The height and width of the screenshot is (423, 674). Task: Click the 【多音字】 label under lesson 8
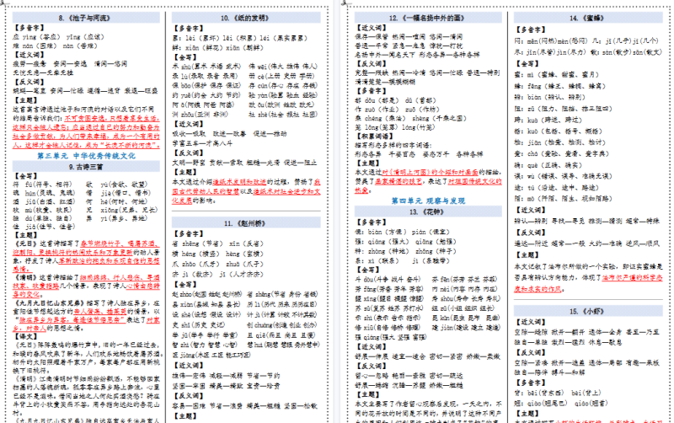click(x=29, y=28)
